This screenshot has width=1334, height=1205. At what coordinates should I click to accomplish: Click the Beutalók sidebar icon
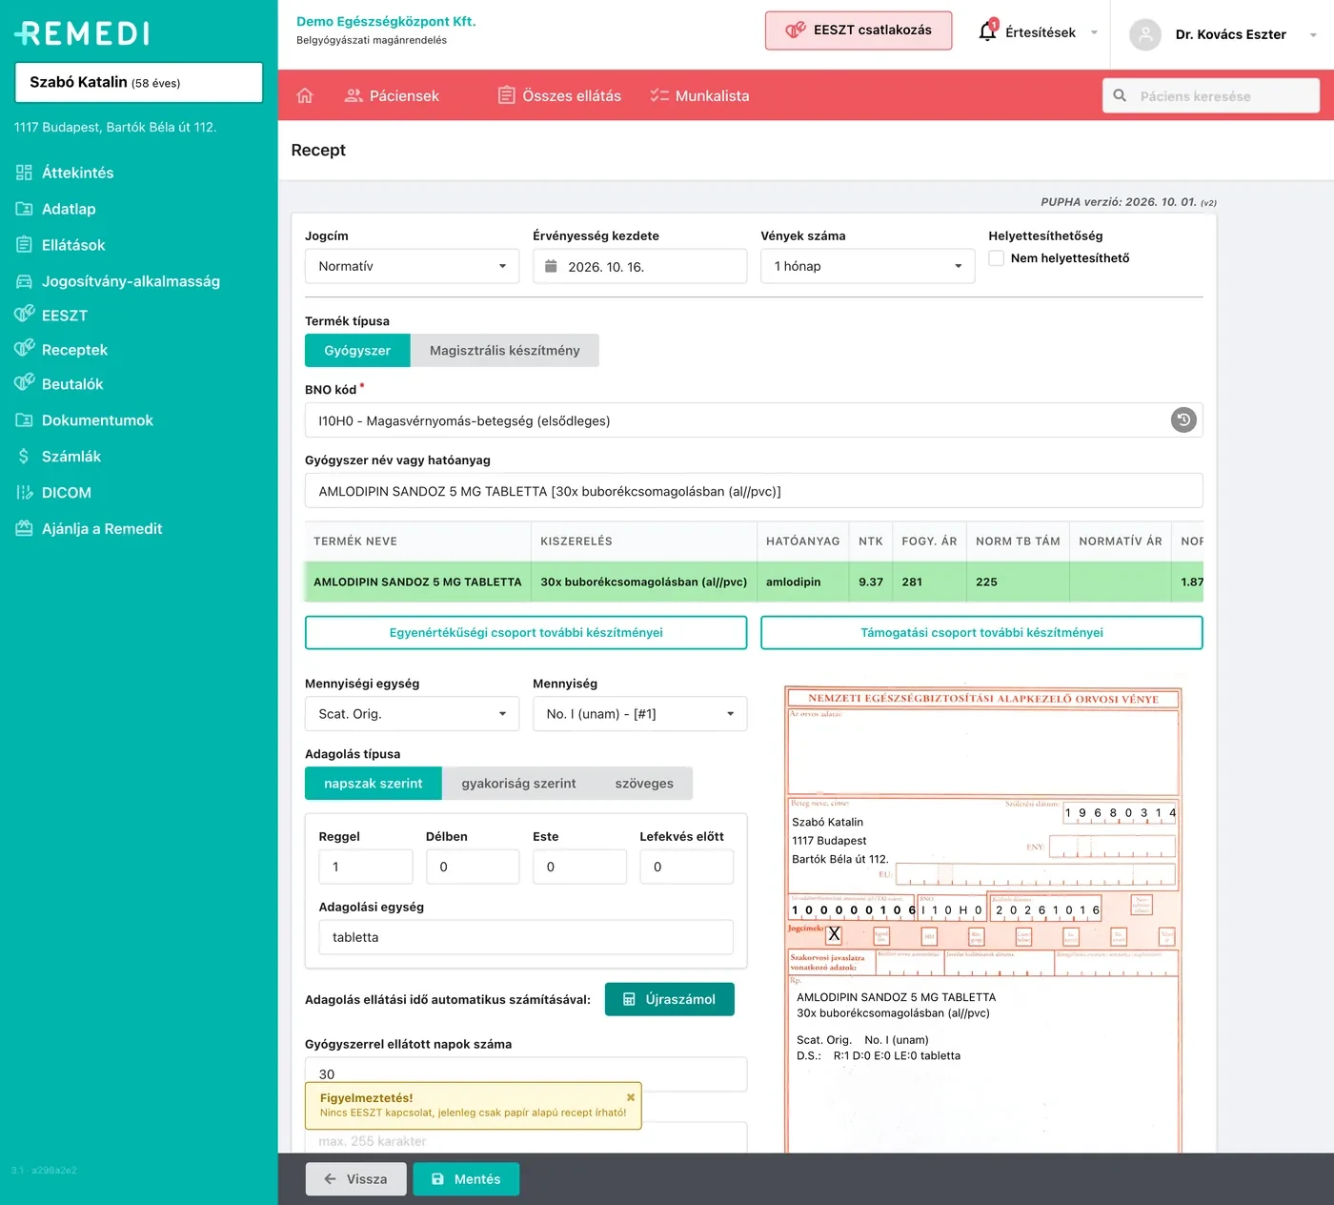pos(24,382)
